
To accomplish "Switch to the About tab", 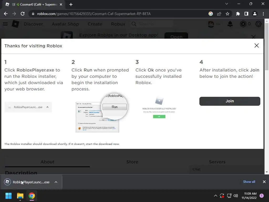I will click(47, 162).
